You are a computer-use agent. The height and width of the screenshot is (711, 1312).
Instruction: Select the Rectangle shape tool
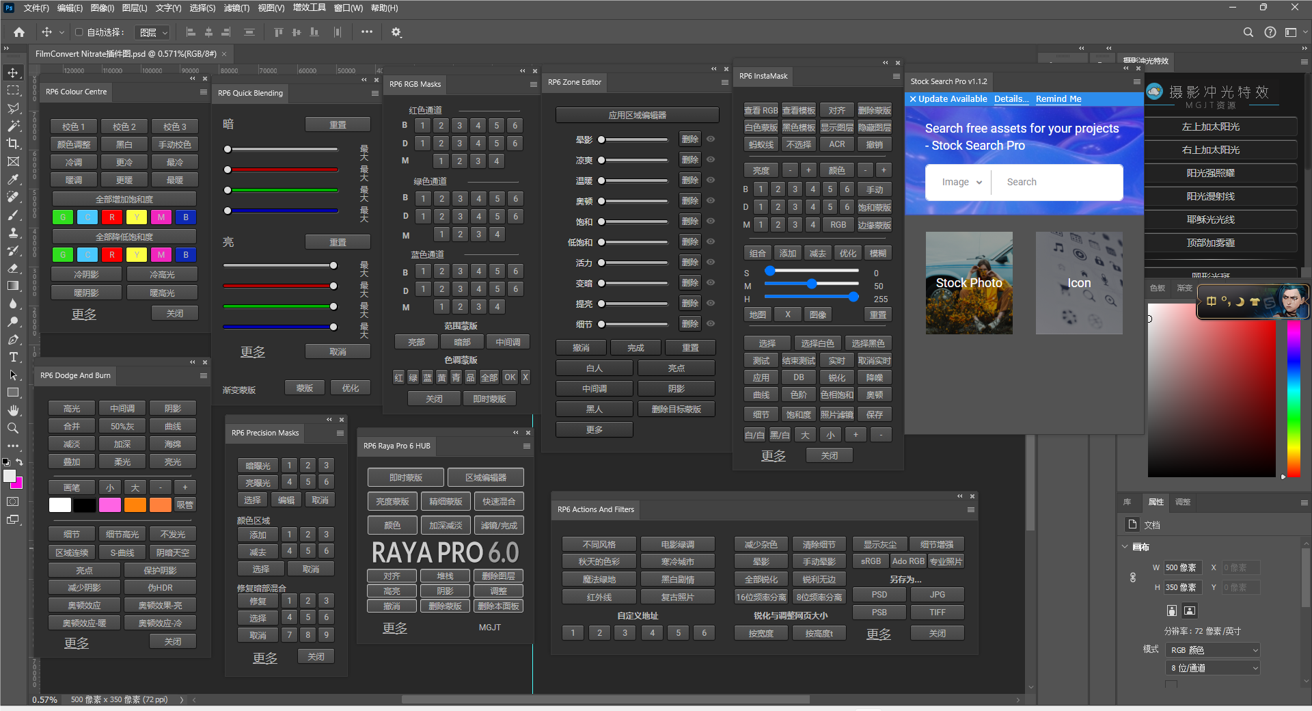tap(13, 392)
